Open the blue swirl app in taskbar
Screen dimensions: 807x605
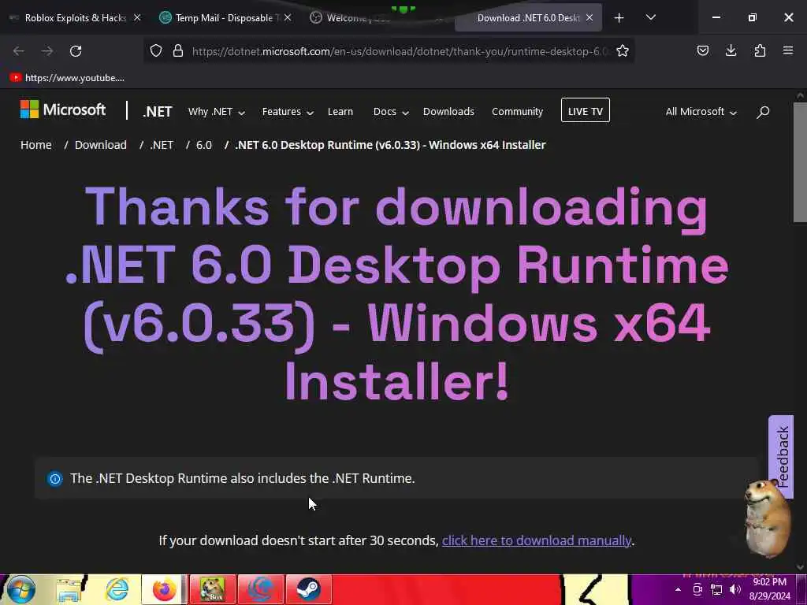click(261, 589)
